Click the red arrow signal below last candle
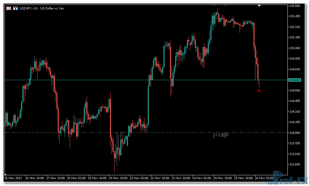The height and width of the screenshot is (186, 309). (259, 90)
